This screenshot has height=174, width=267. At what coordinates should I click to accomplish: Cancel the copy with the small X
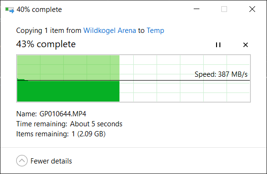246,45
